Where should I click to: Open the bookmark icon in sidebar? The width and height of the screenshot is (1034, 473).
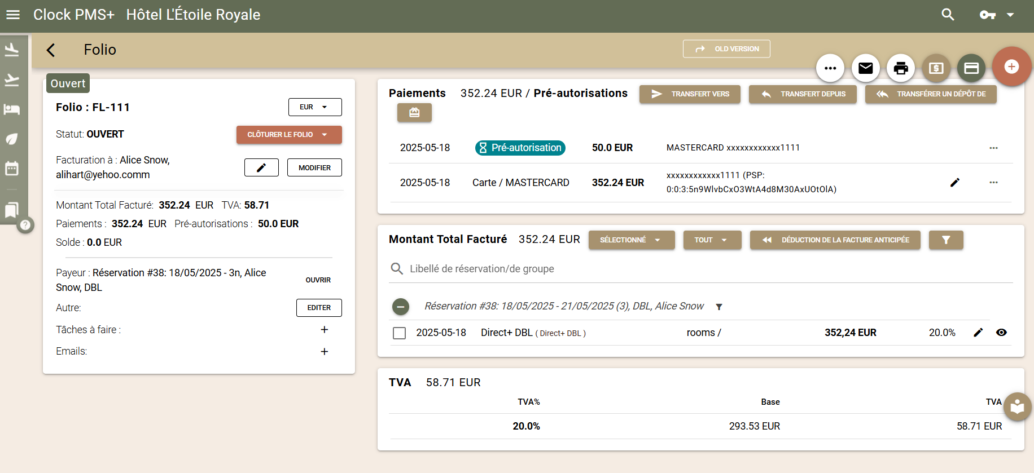pos(12,210)
